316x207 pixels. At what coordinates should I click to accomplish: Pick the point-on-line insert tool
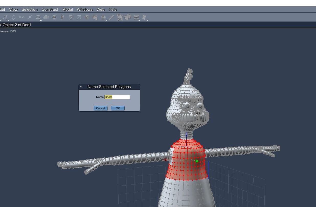30,17
